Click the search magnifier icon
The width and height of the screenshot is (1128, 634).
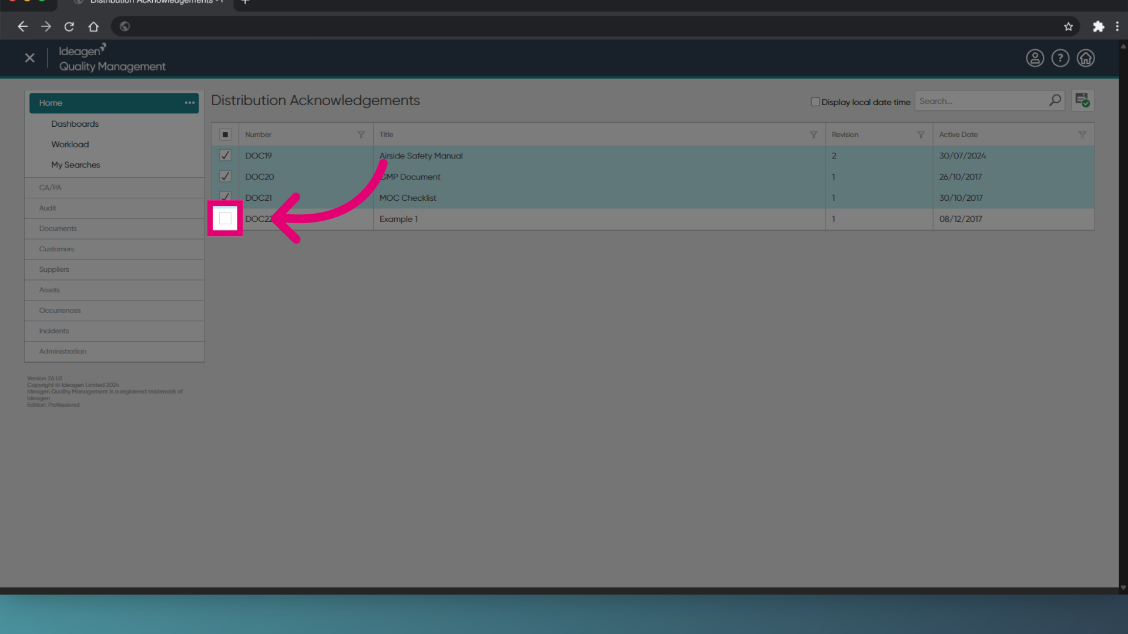point(1055,100)
